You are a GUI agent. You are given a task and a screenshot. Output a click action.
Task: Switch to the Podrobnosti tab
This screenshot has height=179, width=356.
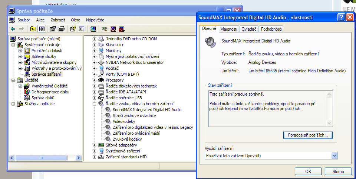pos(271,29)
